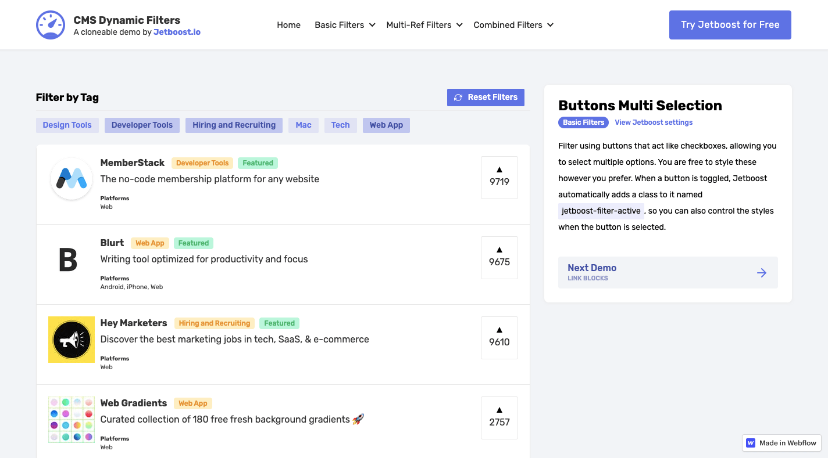Click Try Jetboost for Free

[x=730, y=24]
